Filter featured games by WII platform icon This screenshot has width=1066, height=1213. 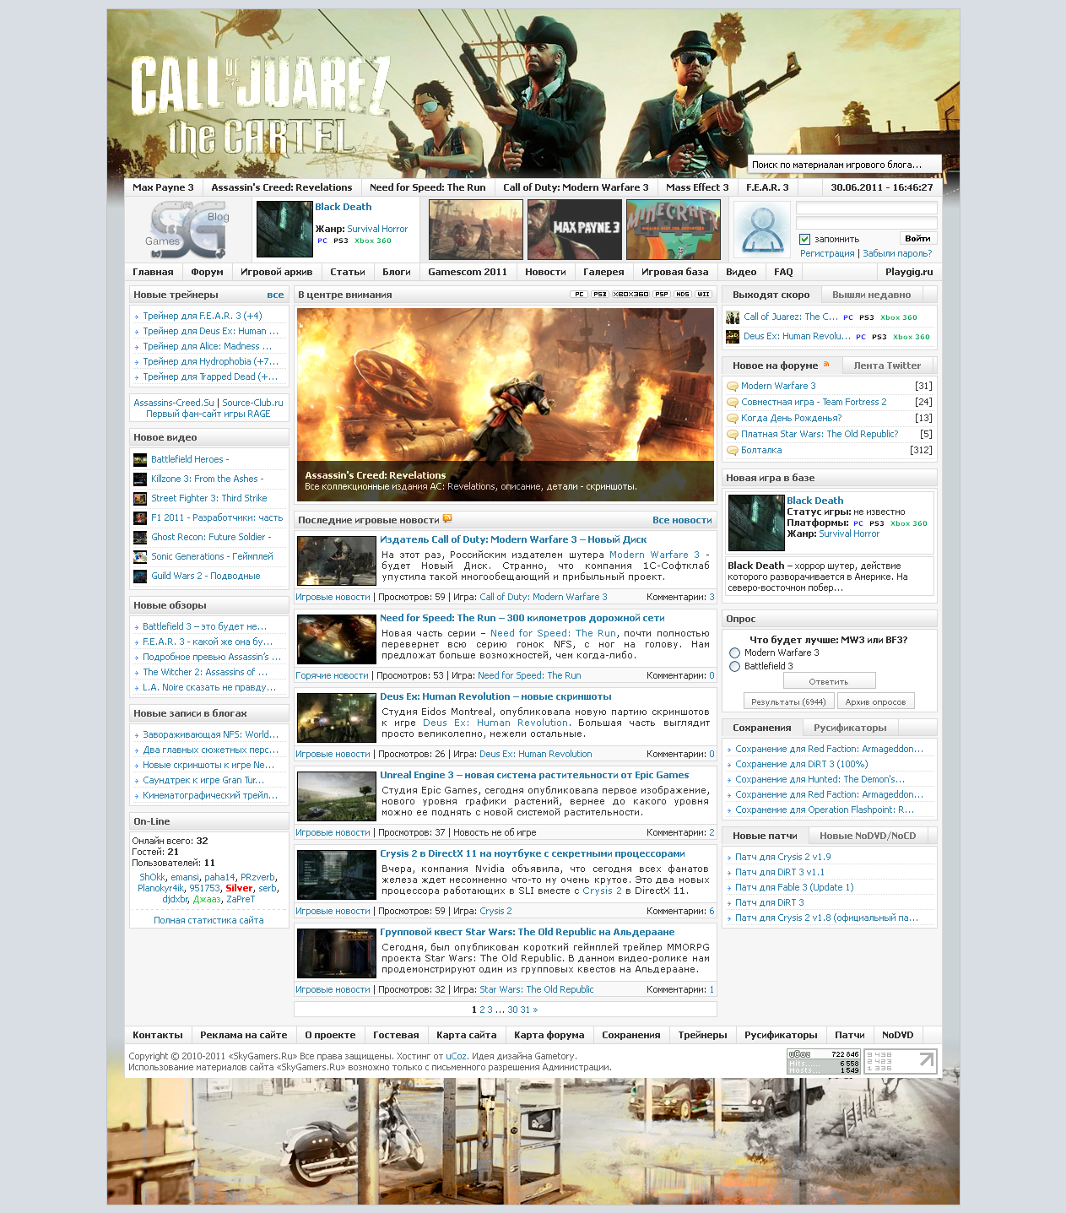[703, 295]
